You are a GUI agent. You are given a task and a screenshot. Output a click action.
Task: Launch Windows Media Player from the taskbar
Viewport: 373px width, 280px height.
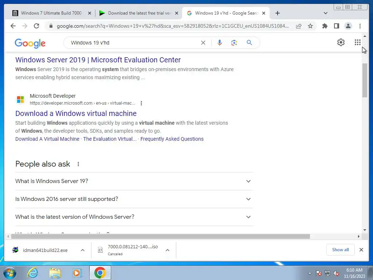tap(77, 273)
